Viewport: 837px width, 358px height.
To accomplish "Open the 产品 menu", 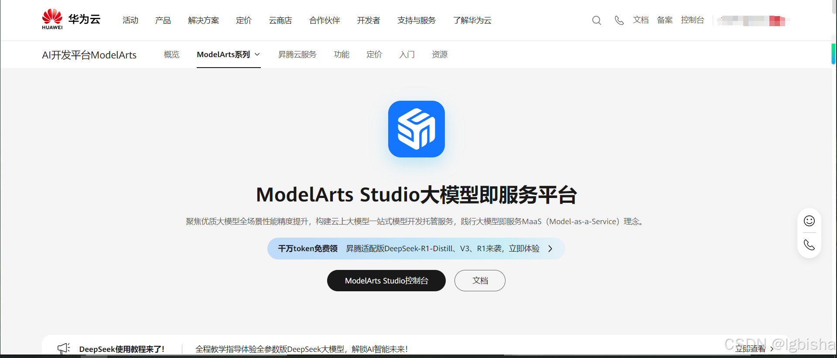I will pos(163,20).
